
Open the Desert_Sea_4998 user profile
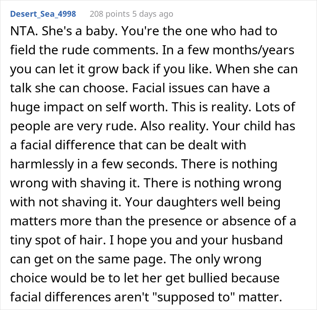click(43, 14)
